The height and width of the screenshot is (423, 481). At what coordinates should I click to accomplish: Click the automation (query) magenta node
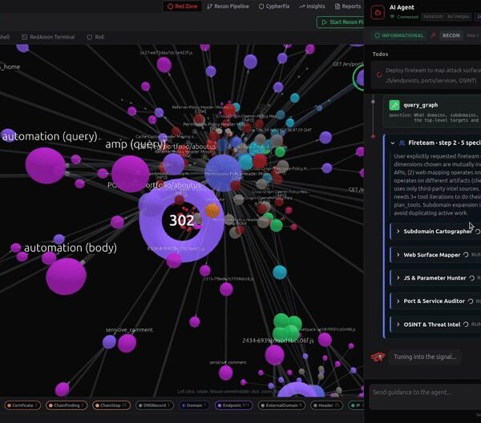click(46, 166)
